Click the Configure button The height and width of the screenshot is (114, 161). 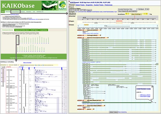[142, 9]
